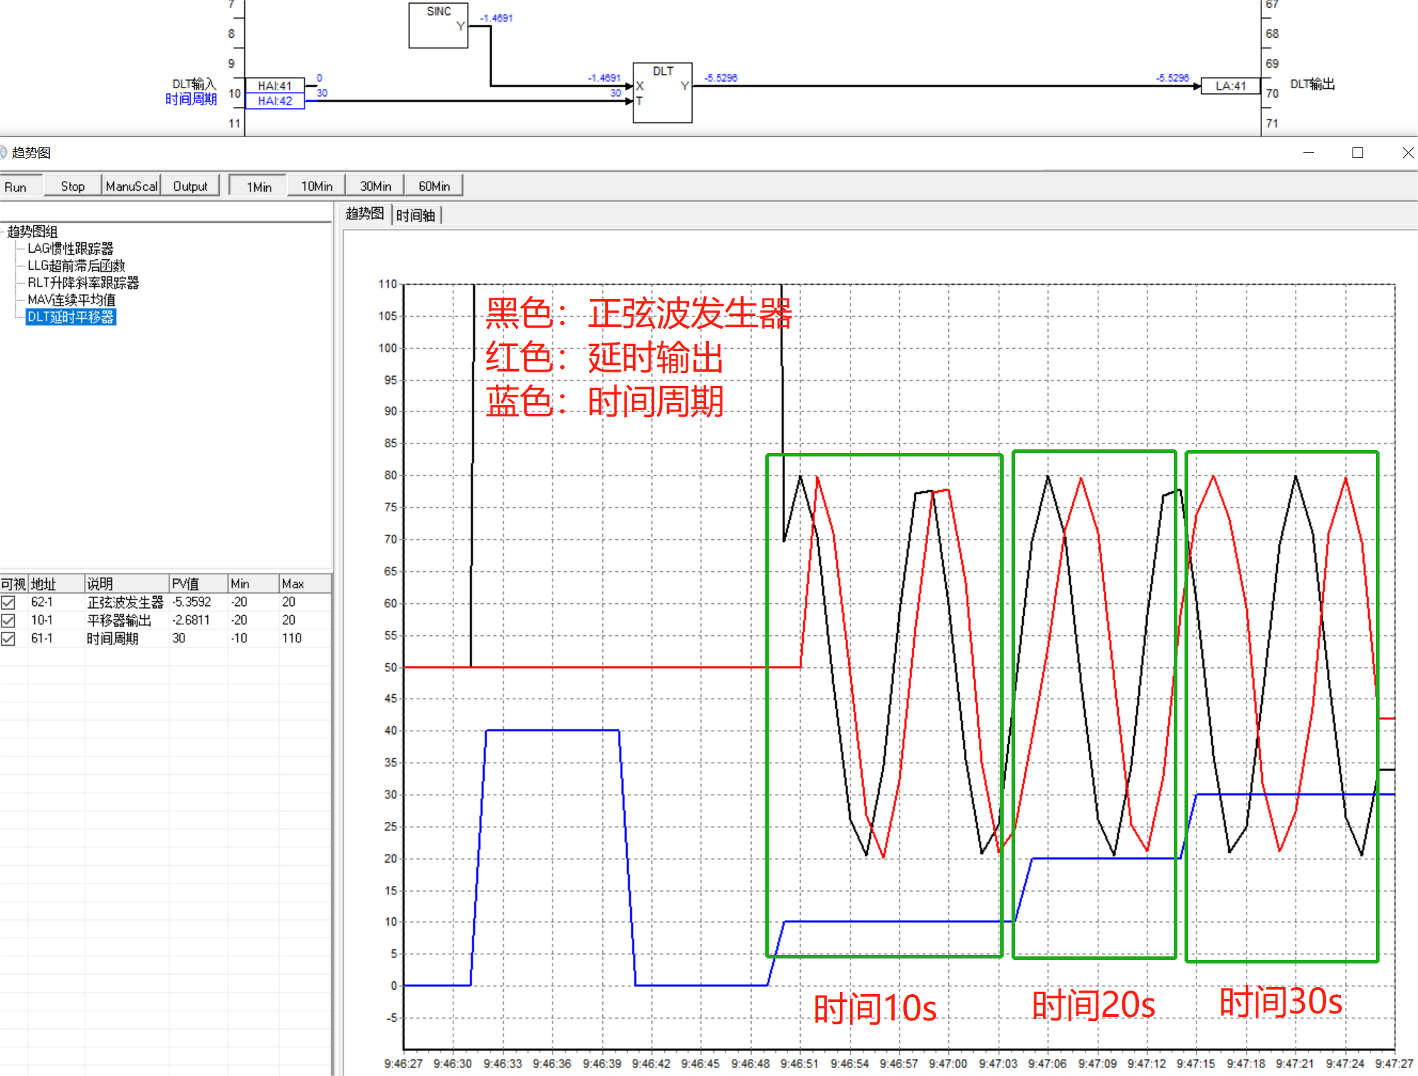Click the Output toolbar button
Viewport: 1418px width, 1076px height.
190,187
